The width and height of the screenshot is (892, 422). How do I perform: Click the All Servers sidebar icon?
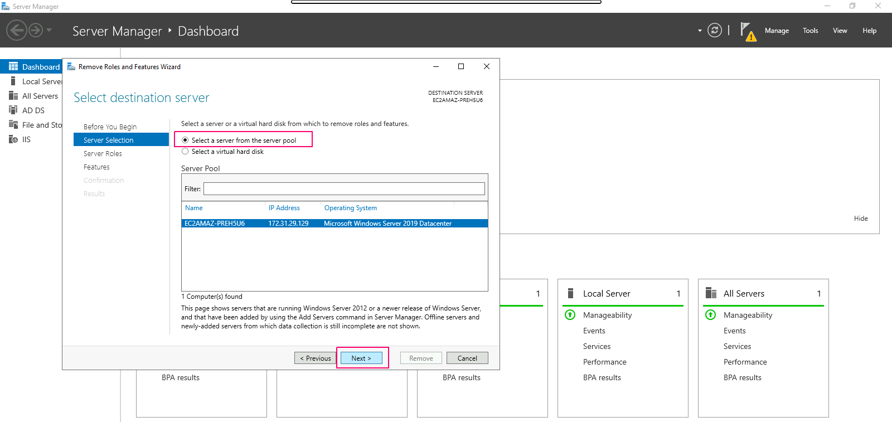[x=13, y=95]
